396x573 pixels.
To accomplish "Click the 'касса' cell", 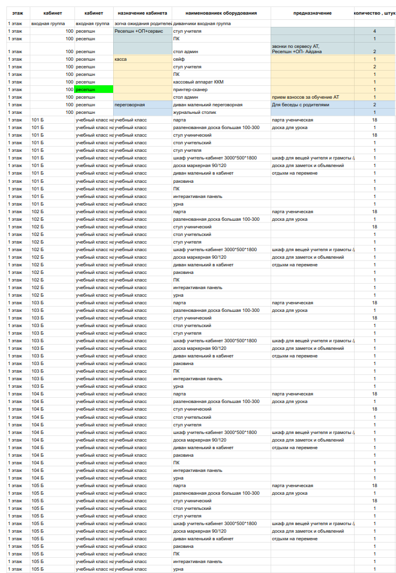I will point(142,59).
